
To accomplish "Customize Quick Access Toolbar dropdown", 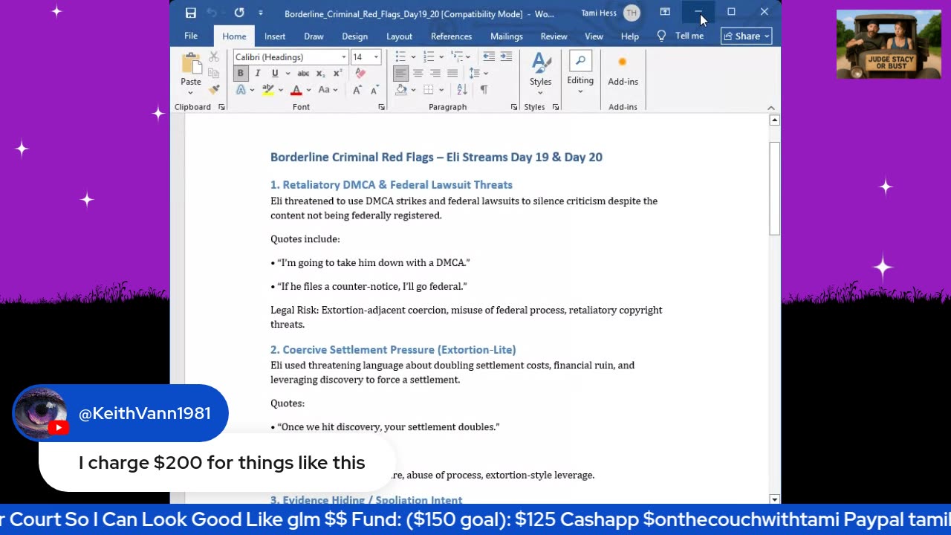I will 260,13.
